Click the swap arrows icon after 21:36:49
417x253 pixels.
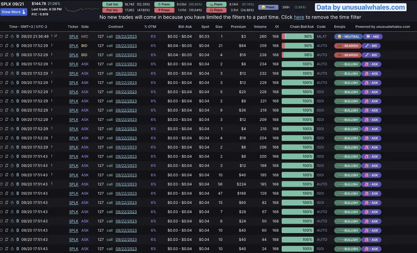[56, 36]
